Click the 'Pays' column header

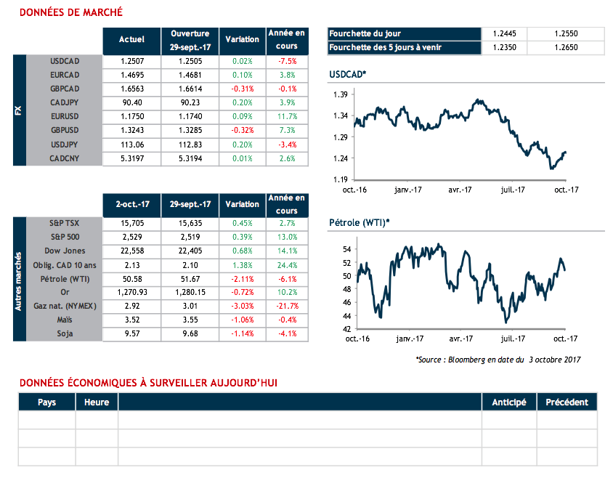pos(46,402)
